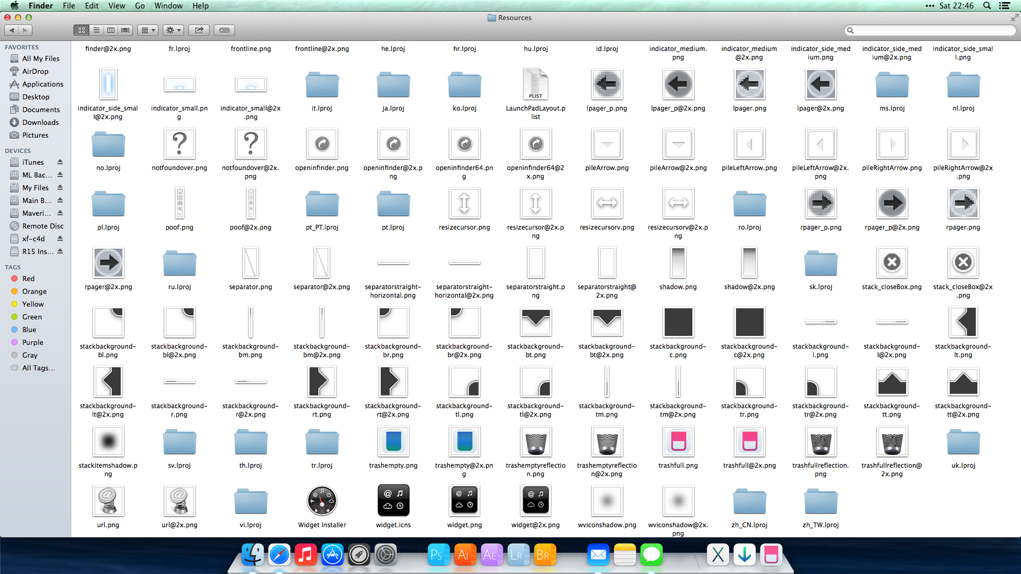Select stackbackground-bt.png icon

(x=535, y=322)
